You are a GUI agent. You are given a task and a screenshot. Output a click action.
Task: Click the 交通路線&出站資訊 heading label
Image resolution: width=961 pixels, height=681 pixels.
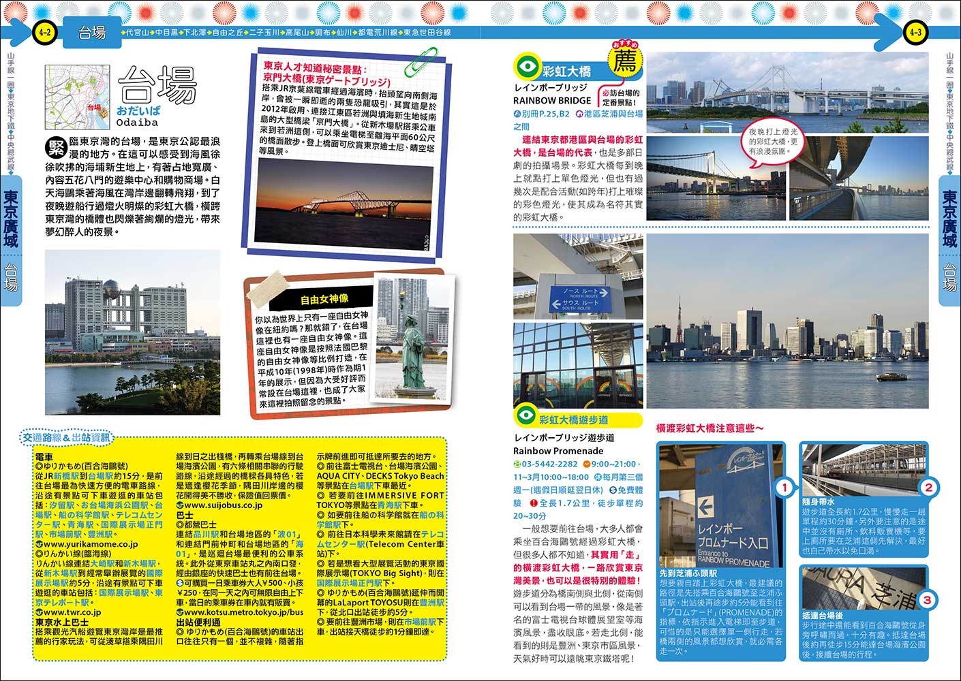tap(65, 437)
